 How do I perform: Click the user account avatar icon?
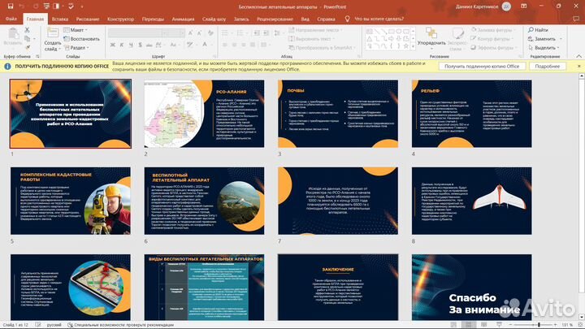click(507, 6)
